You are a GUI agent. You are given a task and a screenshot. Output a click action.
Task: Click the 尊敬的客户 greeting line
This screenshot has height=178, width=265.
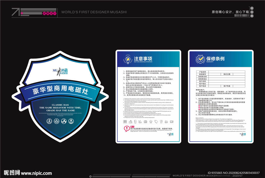[x=201, y=90]
